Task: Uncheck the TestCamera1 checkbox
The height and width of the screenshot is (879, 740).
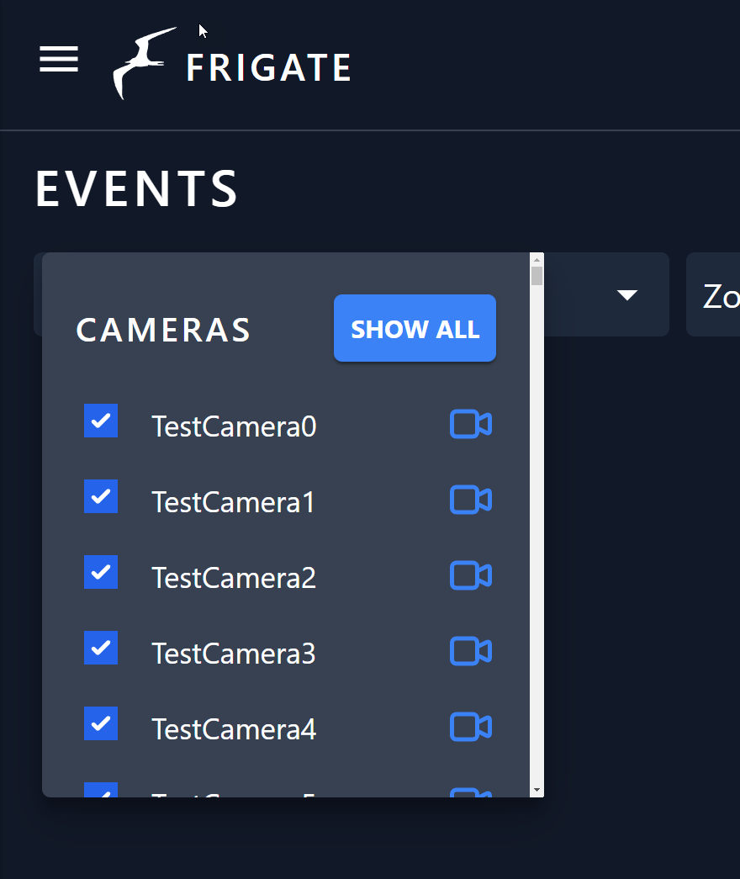Action: pyautogui.click(x=101, y=496)
